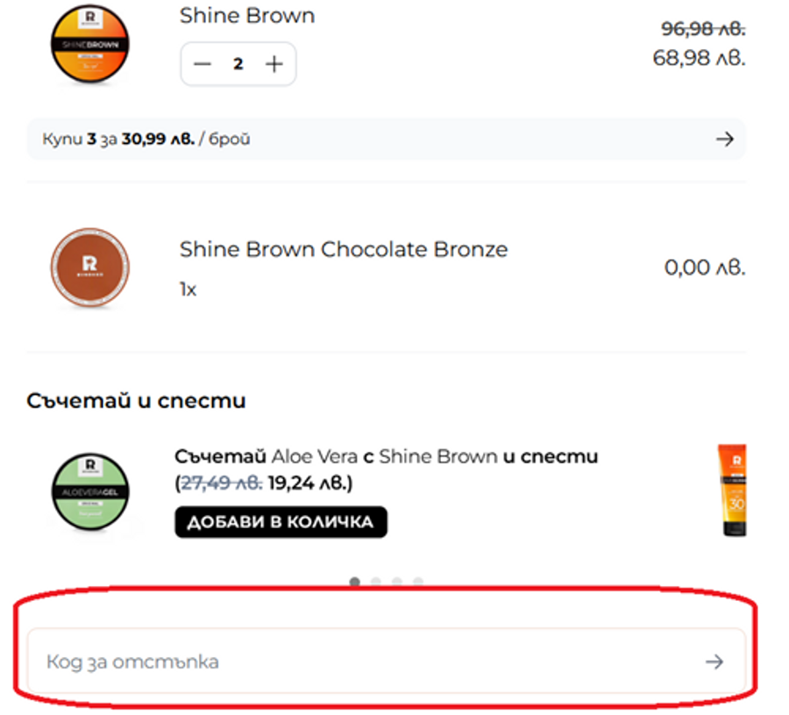Click the arrow on the 'Купи 3' offer

pos(725,139)
